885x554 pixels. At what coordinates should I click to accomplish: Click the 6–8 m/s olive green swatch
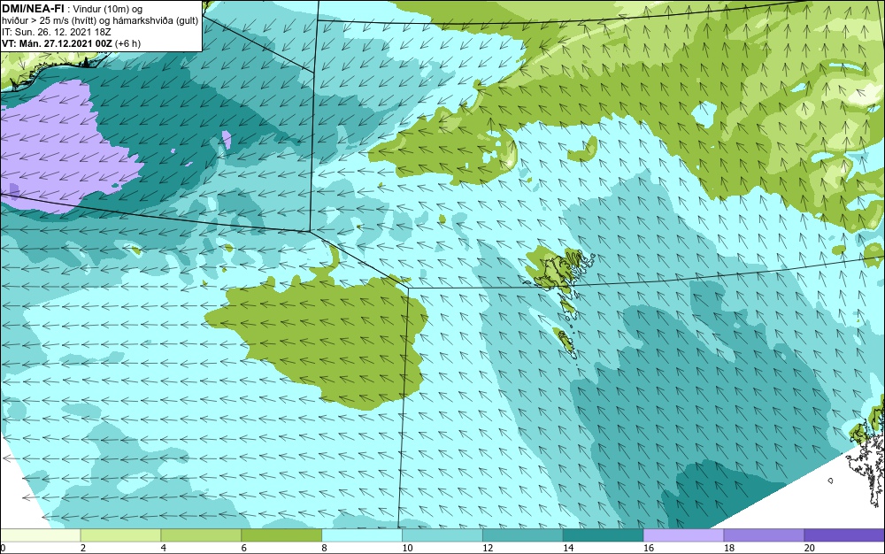click(281, 535)
